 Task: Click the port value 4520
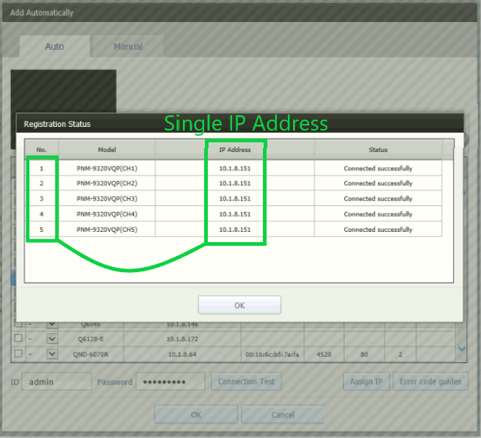pos(324,354)
